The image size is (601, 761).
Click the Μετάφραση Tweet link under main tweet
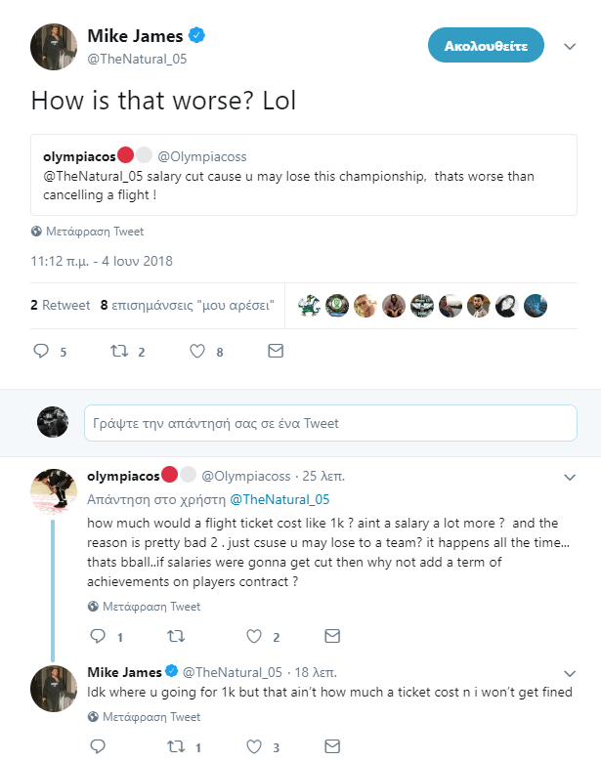coord(93,232)
